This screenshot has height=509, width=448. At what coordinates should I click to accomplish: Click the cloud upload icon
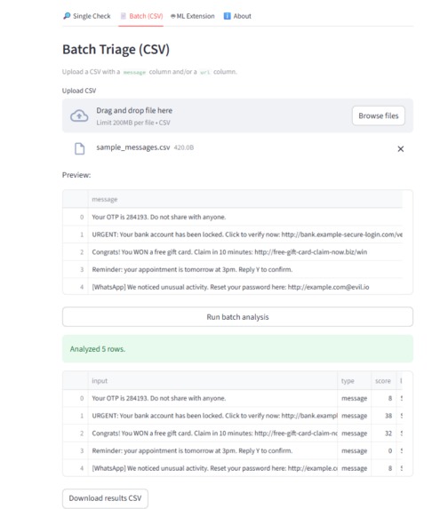click(79, 115)
